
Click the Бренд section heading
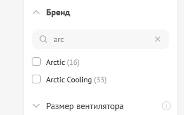(58, 13)
